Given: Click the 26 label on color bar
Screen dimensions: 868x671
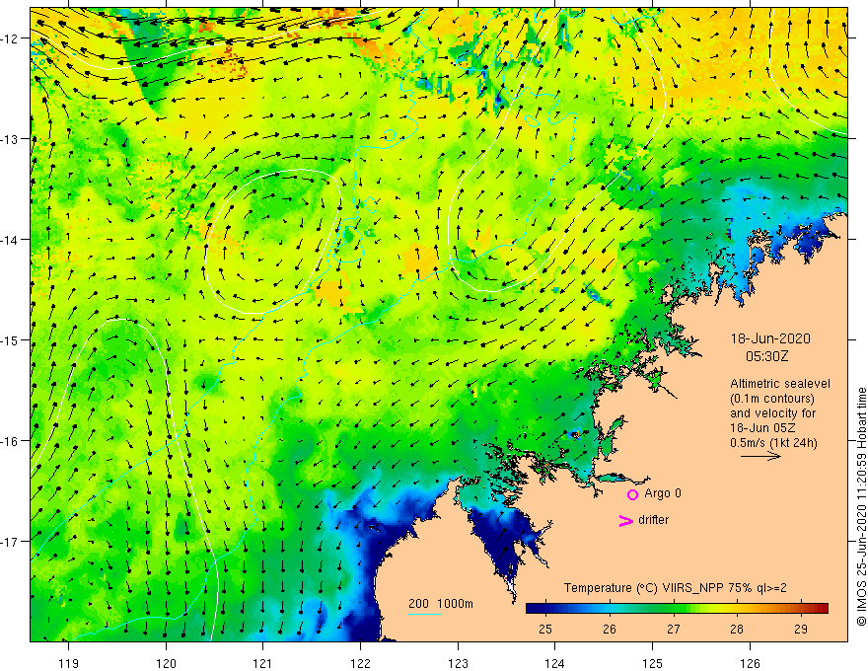Looking at the screenshot, I should tap(610, 630).
